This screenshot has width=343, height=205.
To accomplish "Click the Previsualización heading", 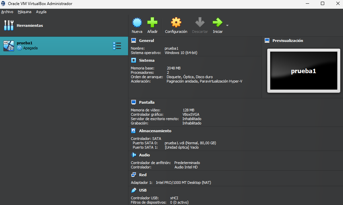I will tap(288, 41).
